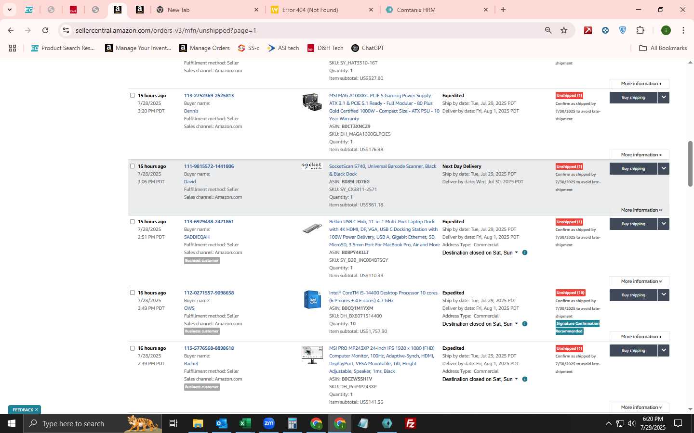Open Buy shipping dropdown arrow for SADDIEQAH order
Viewport: 694px width, 433px height.
pyautogui.click(x=664, y=224)
